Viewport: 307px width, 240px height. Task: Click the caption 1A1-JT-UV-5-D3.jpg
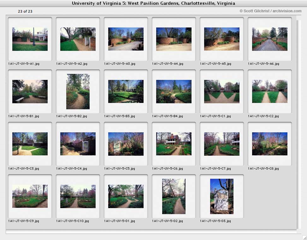click(x=215, y=221)
